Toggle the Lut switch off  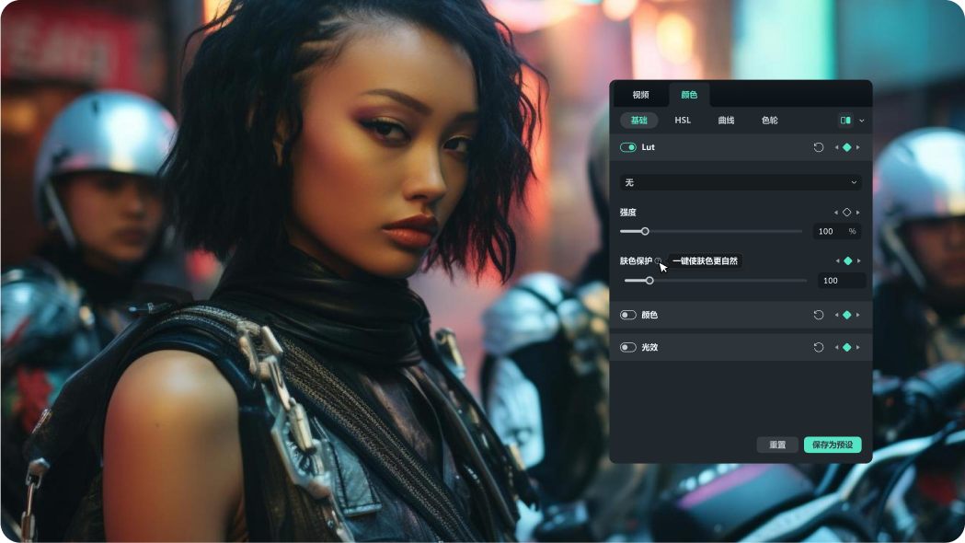pyautogui.click(x=627, y=147)
